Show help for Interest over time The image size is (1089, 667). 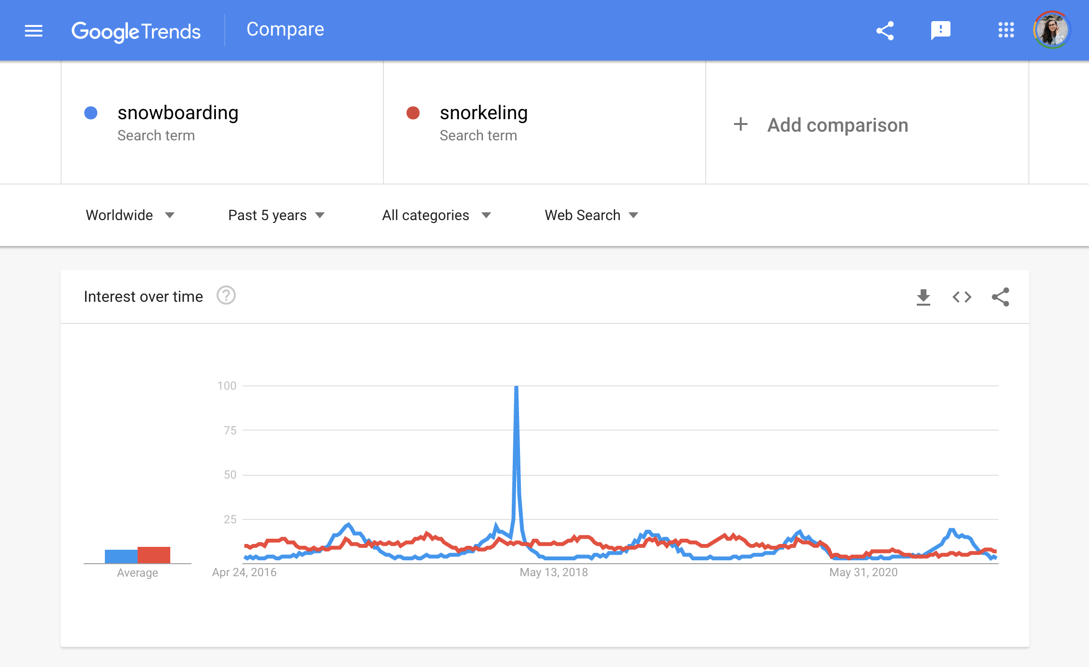(226, 296)
